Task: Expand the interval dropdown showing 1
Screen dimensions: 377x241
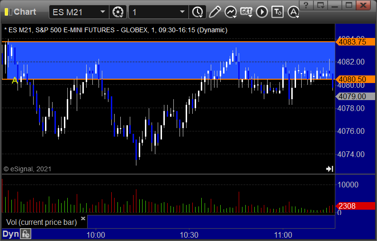Action: [182, 12]
